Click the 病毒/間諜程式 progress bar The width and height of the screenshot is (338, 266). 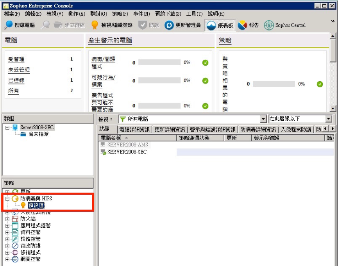tap(159, 62)
